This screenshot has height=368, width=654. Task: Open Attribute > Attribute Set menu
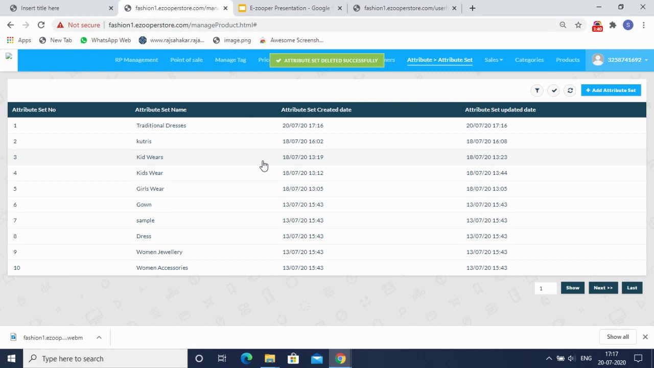click(x=440, y=60)
